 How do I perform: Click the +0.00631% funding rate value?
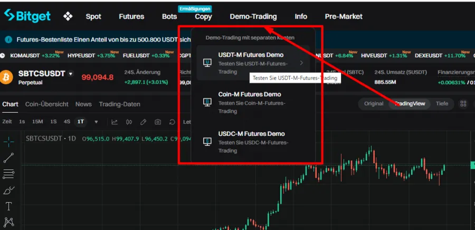coord(452,82)
